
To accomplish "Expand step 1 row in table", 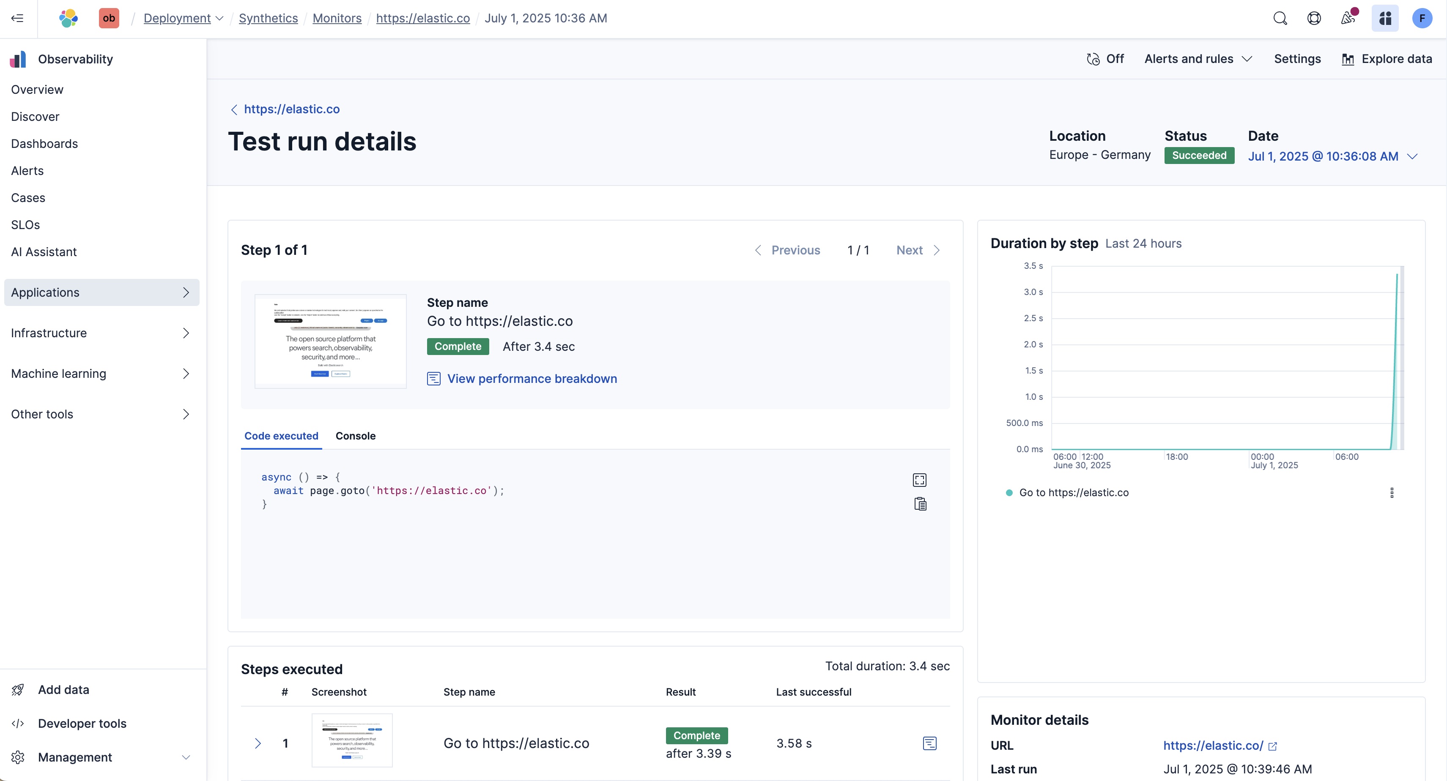I will pyautogui.click(x=258, y=743).
